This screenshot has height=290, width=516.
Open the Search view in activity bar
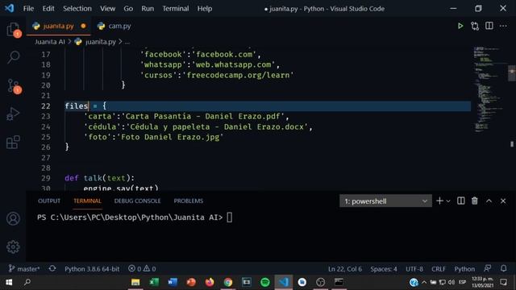(x=13, y=57)
